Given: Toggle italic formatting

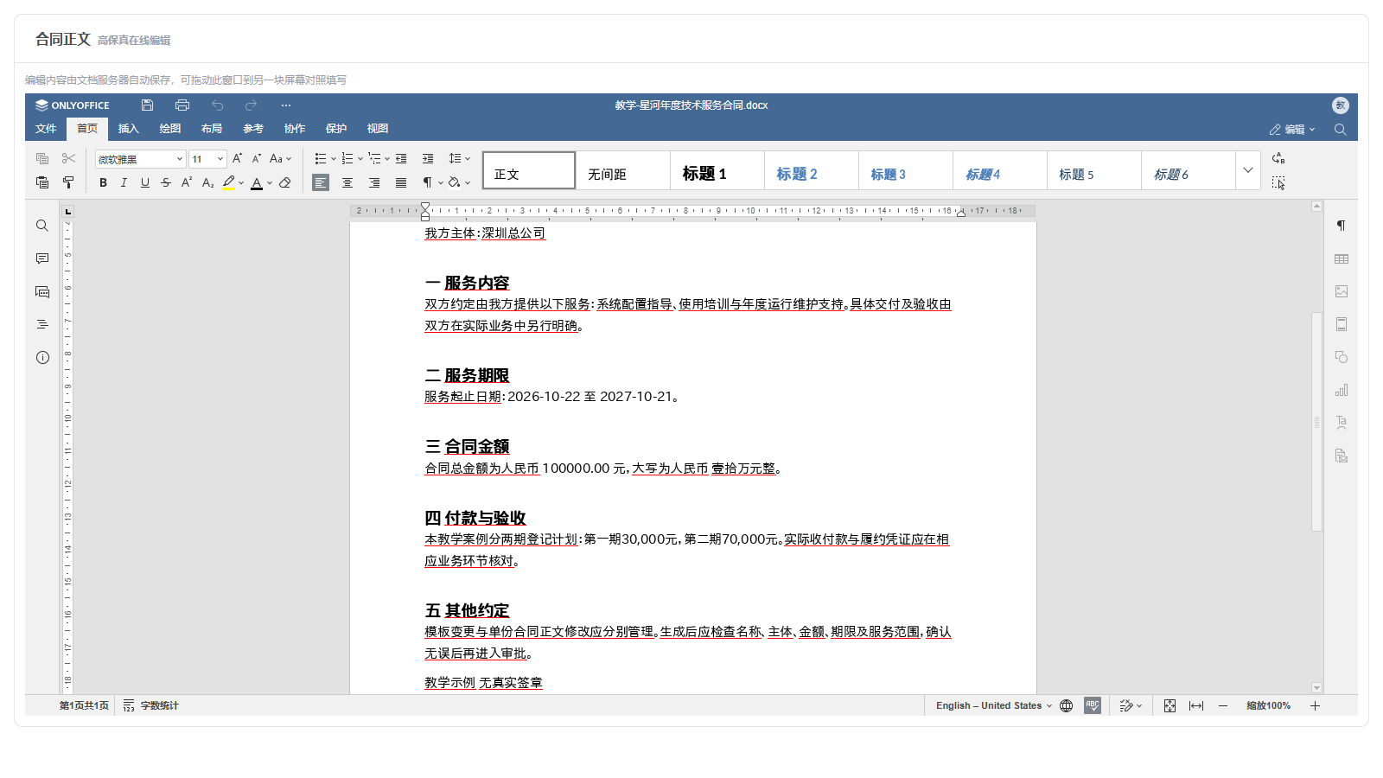Looking at the screenshot, I should [x=124, y=182].
